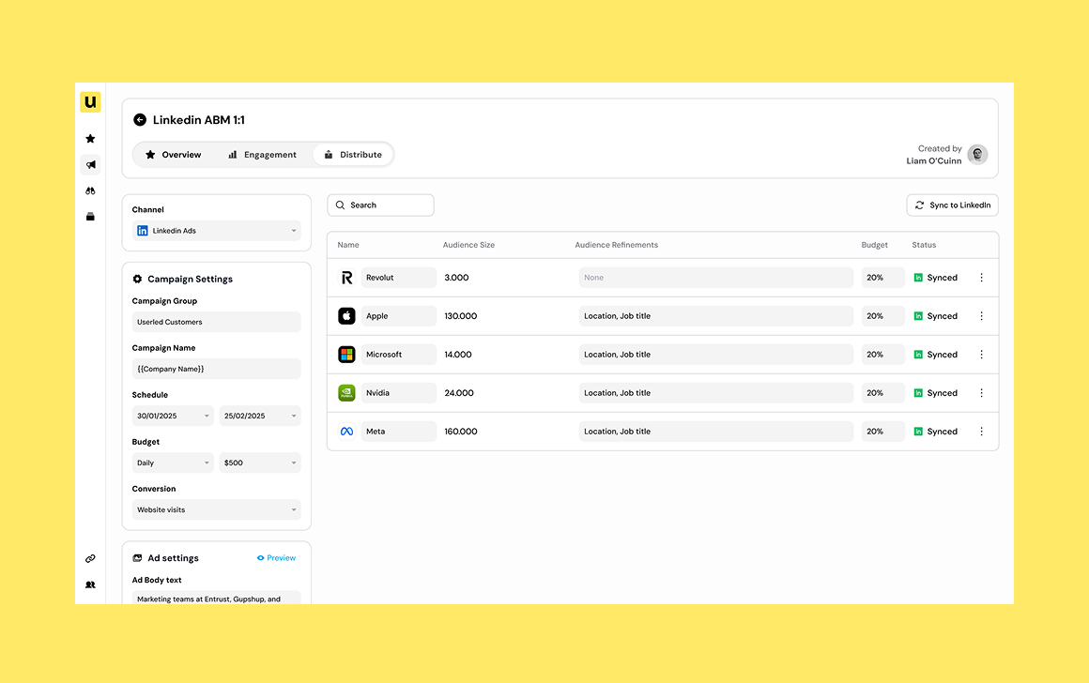Click the 20% budget field for Meta
The image size is (1089, 683).
[x=882, y=432]
